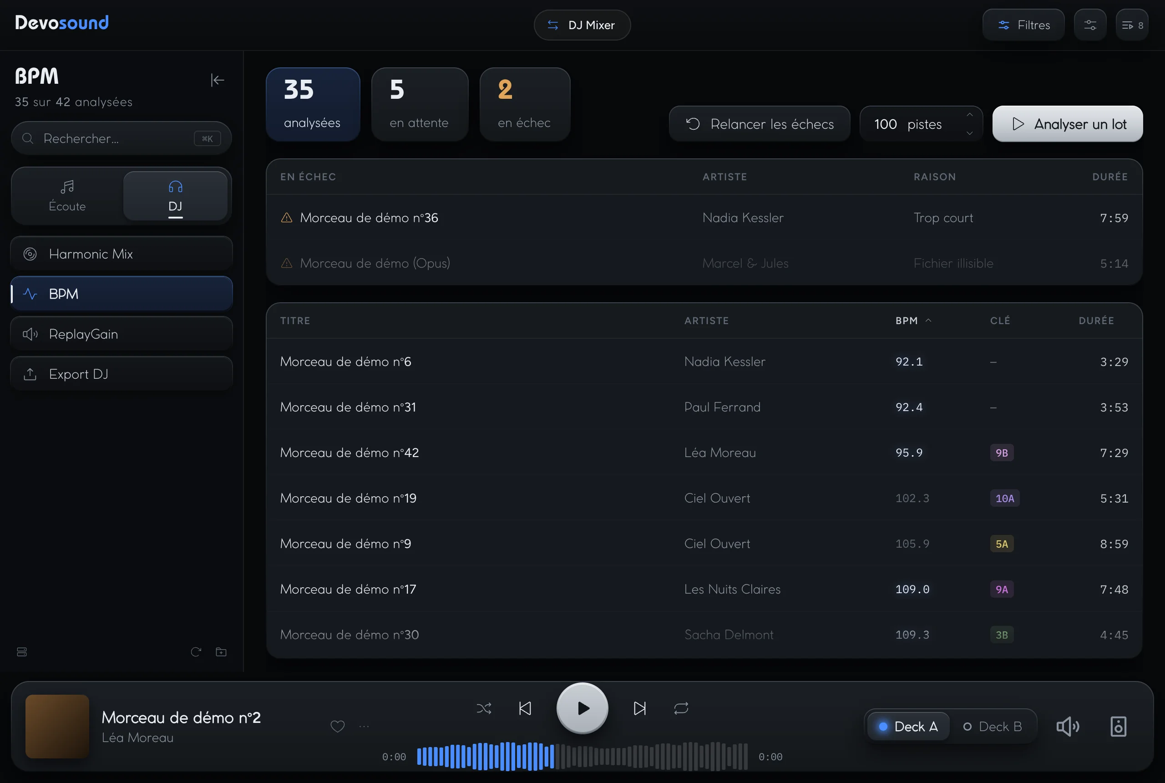The height and width of the screenshot is (783, 1165).
Task: Open more options for the playing track
Action: point(365,726)
